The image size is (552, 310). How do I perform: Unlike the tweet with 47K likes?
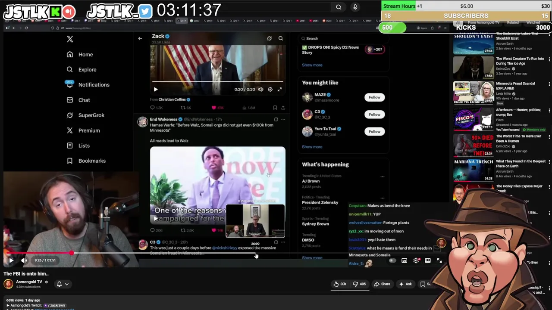[x=217, y=108]
